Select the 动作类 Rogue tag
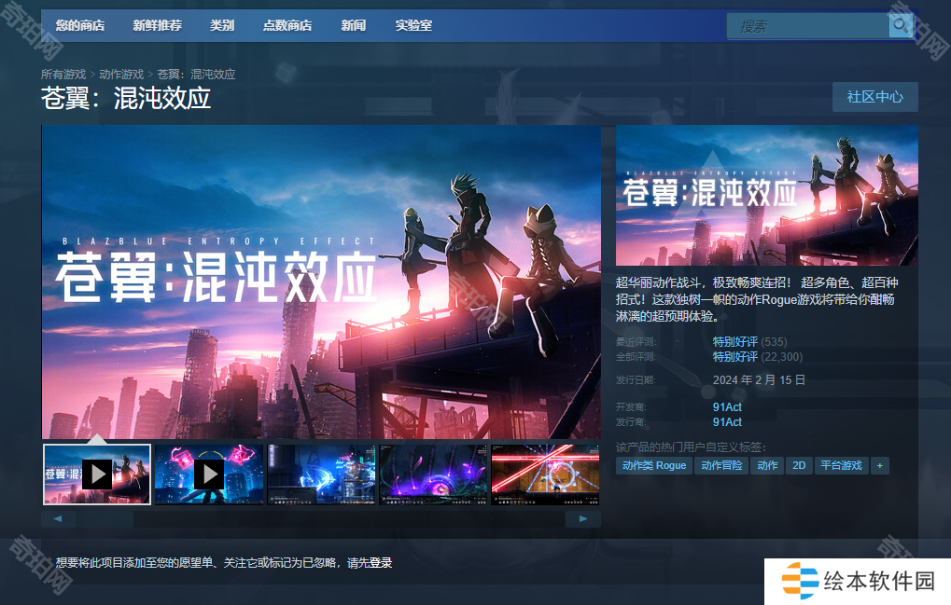 coord(653,465)
